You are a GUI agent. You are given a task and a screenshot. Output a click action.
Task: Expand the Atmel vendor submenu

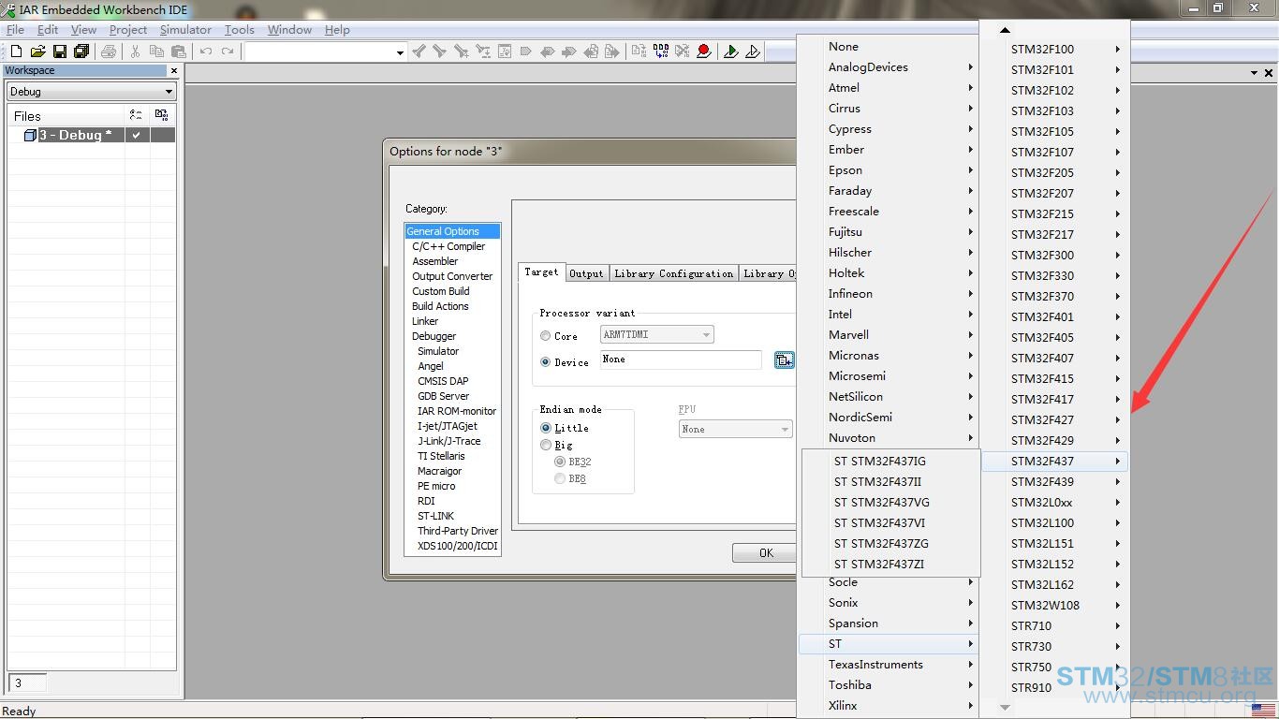(x=887, y=88)
